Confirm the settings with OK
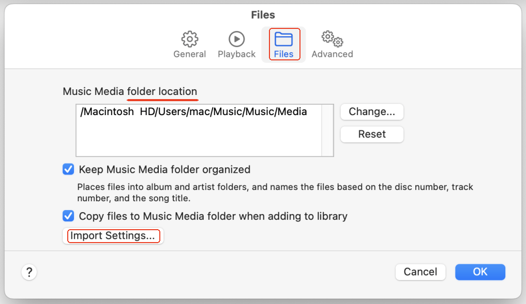Image resolution: width=526 pixels, height=304 pixels. [x=480, y=272]
